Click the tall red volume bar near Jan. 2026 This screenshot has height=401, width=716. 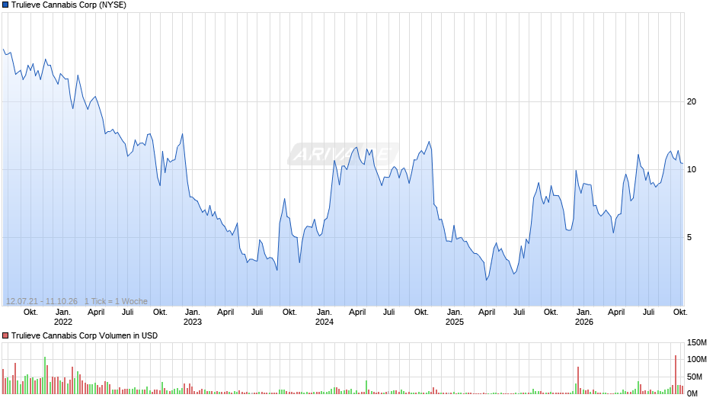pyautogui.click(x=578, y=380)
